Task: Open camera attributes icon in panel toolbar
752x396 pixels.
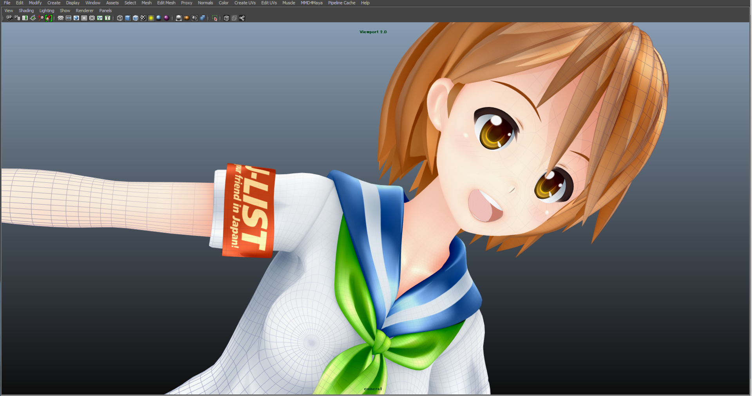Action: 17,18
